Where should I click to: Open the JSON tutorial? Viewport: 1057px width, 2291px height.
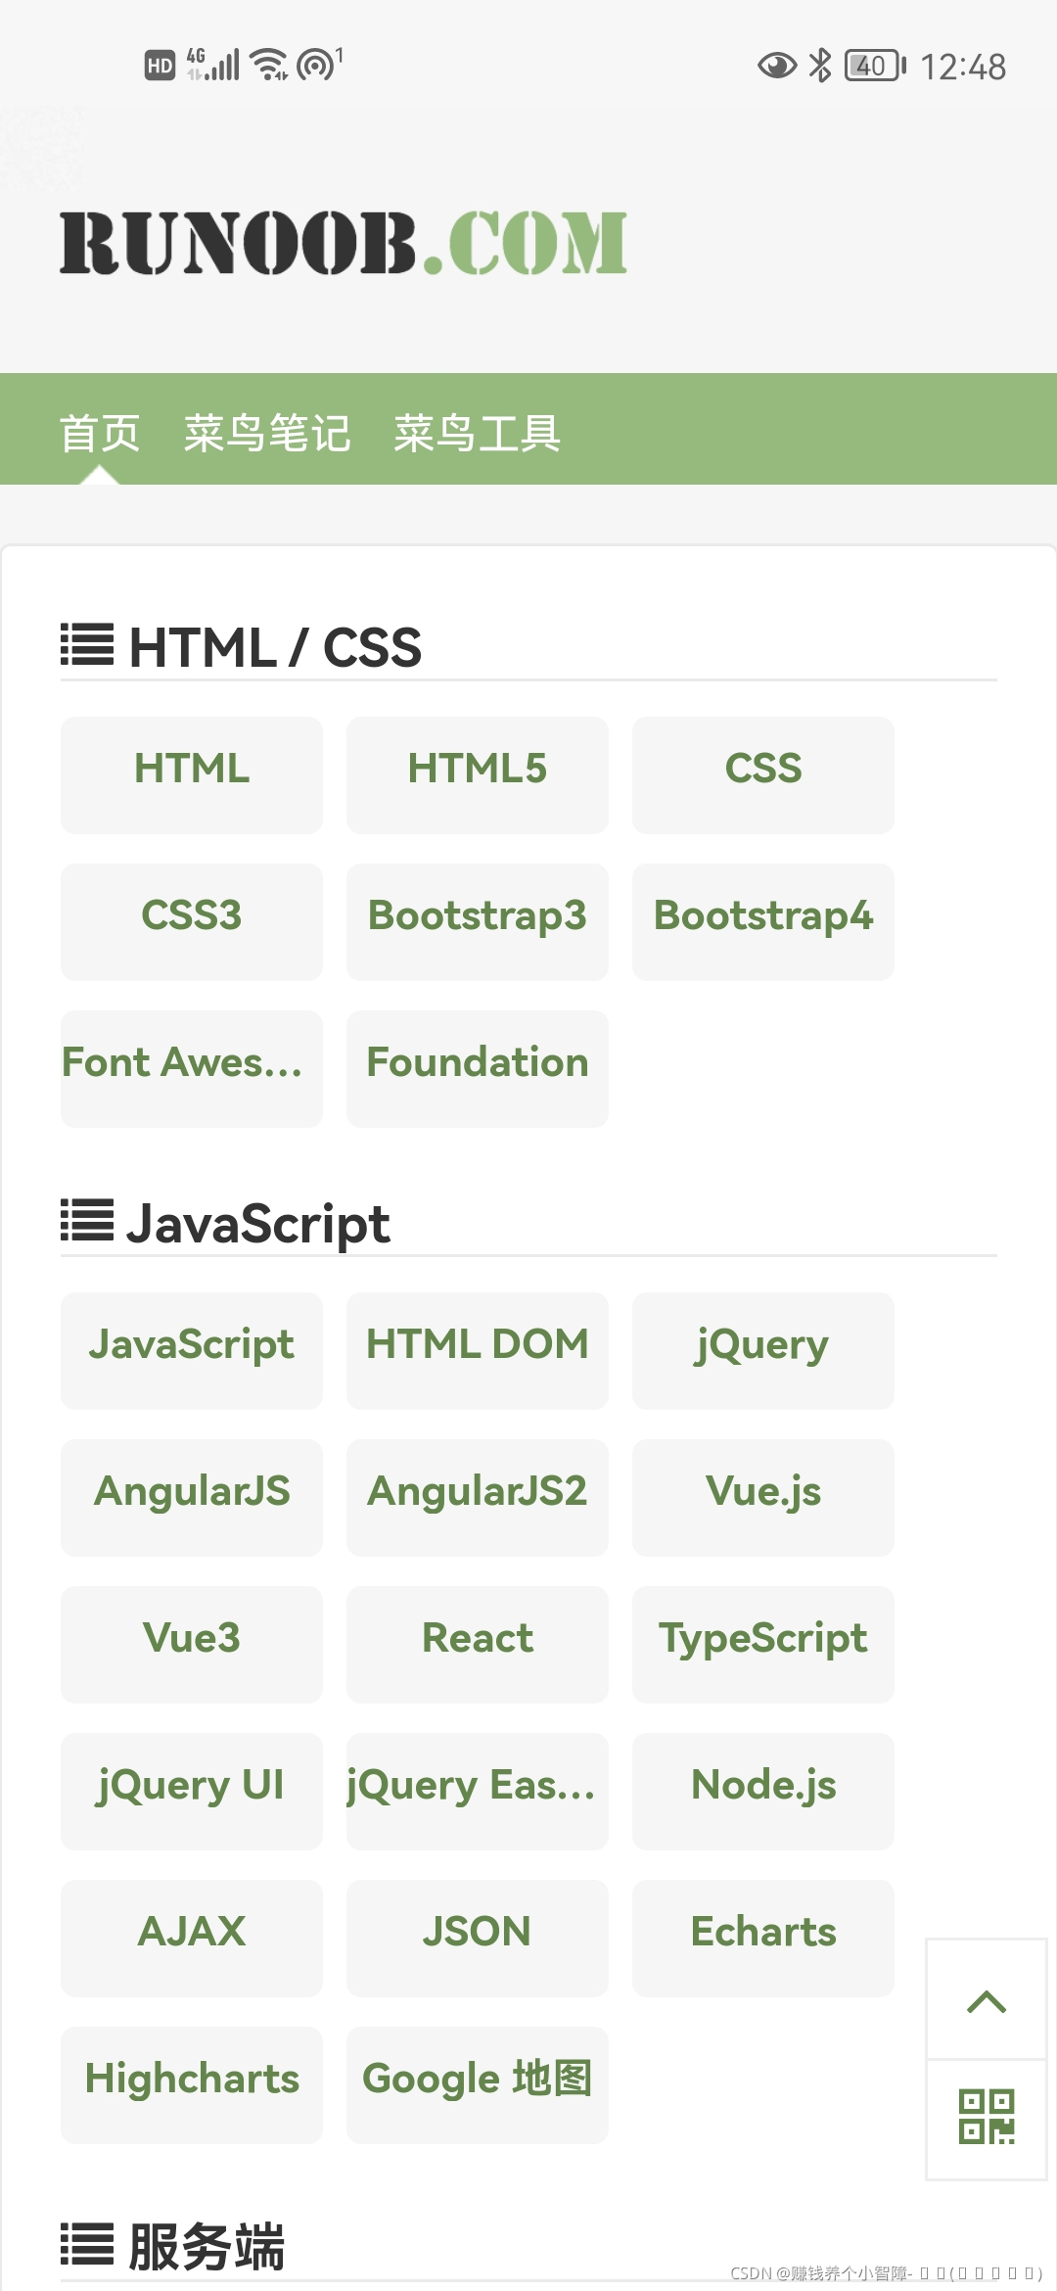click(478, 1938)
